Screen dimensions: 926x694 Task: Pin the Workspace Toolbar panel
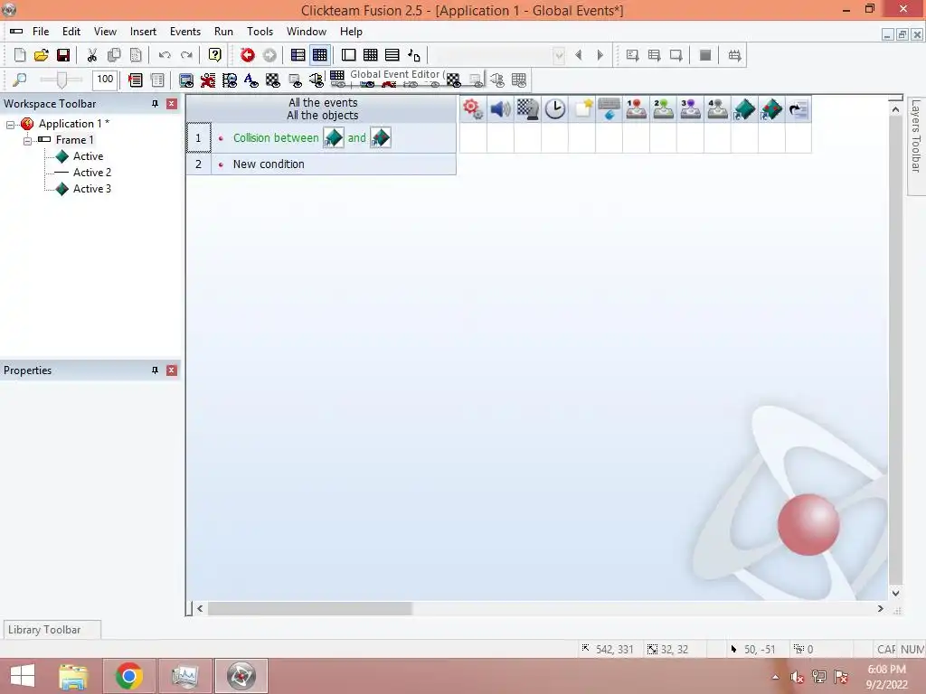pos(156,104)
